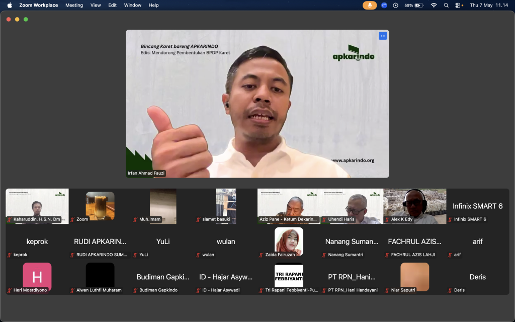Click the battery status icon
Viewport: 515px width, 322px height.
(x=419, y=5)
